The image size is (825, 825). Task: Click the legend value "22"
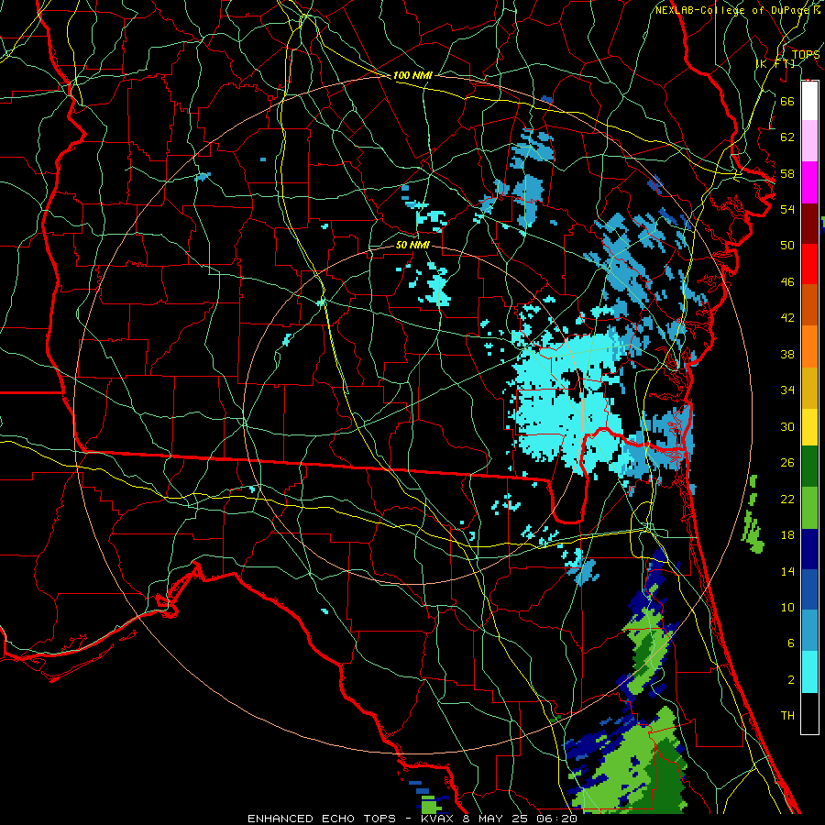787,500
